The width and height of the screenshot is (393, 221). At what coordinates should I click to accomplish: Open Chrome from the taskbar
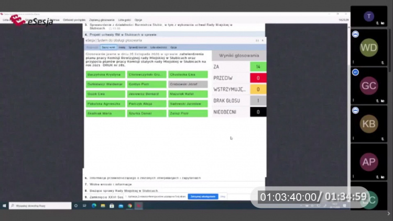pos(129,206)
